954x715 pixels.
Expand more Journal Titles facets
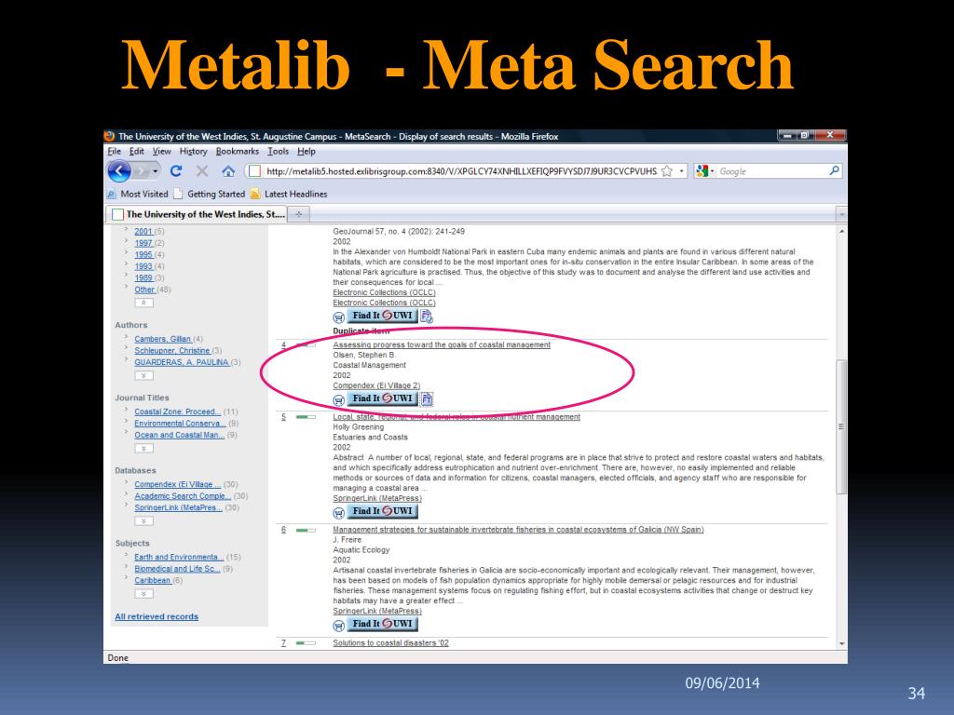click(x=143, y=449)
